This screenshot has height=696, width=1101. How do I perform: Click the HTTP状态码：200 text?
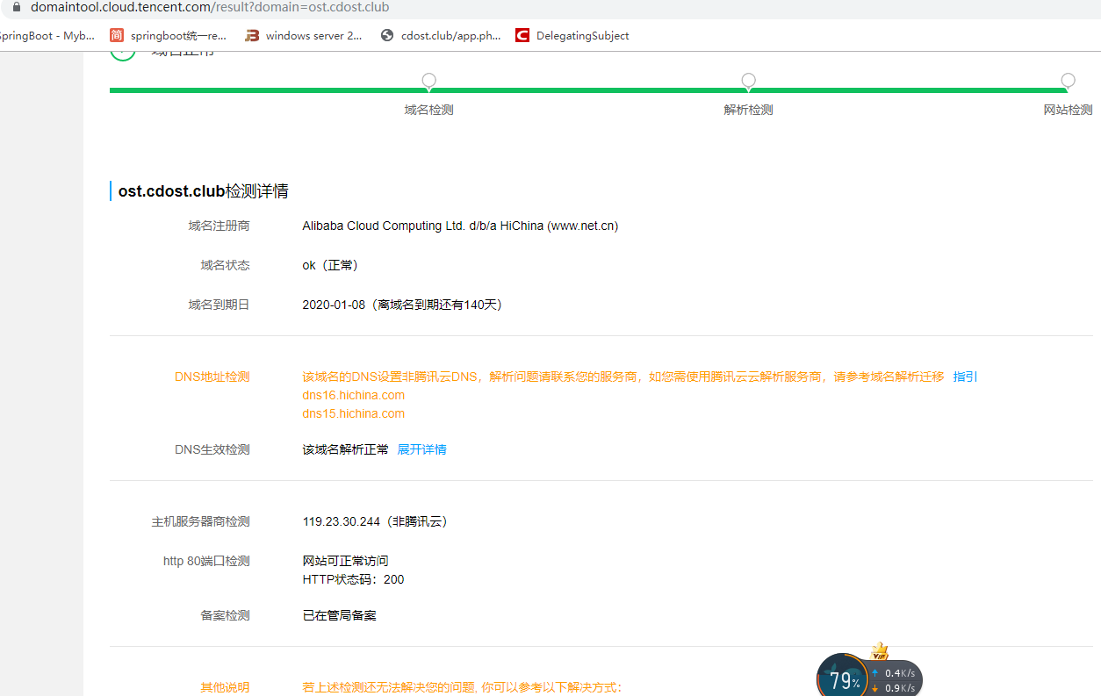pos(353,579)
